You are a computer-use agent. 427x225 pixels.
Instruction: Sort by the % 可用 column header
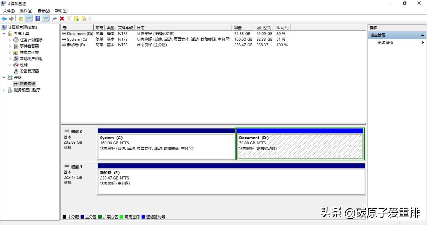282,28
